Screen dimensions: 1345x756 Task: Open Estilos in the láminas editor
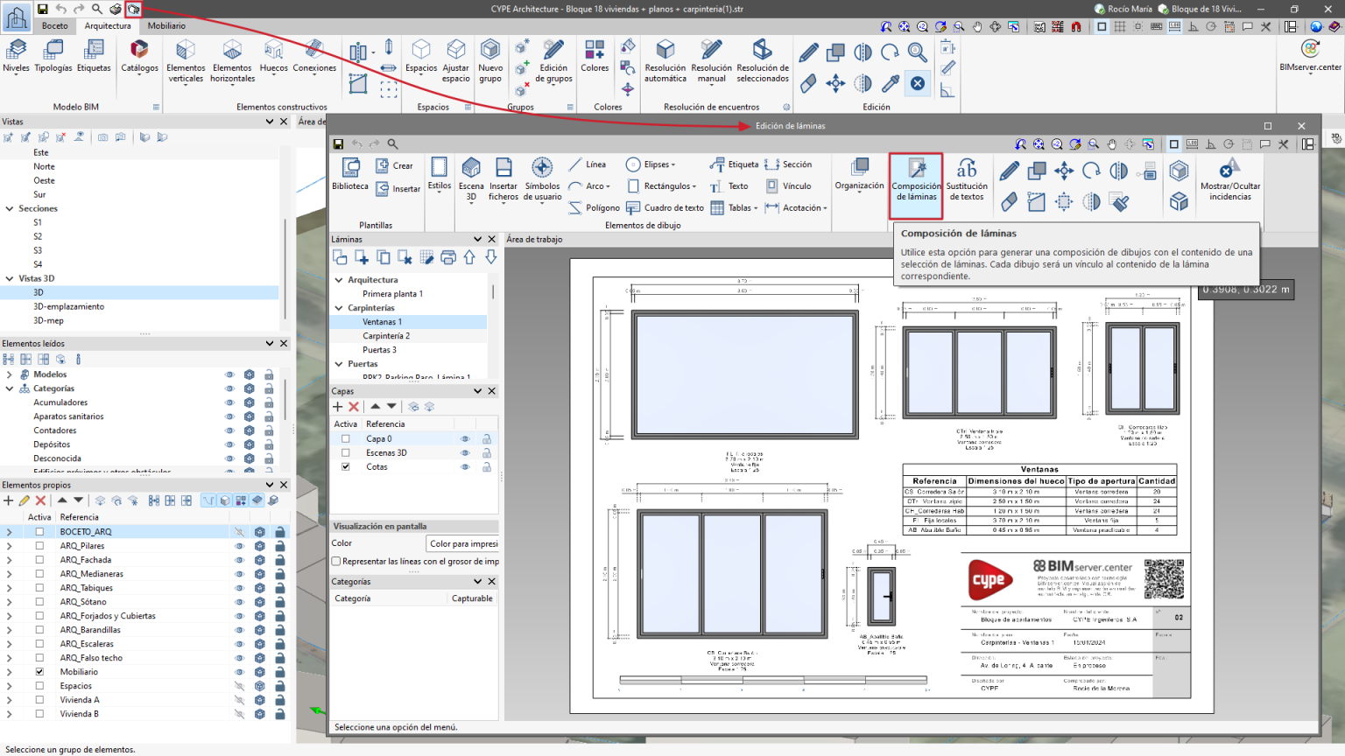click(440, 173)
